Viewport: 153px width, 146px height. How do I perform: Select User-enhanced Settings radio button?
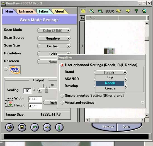click(62, 65)
